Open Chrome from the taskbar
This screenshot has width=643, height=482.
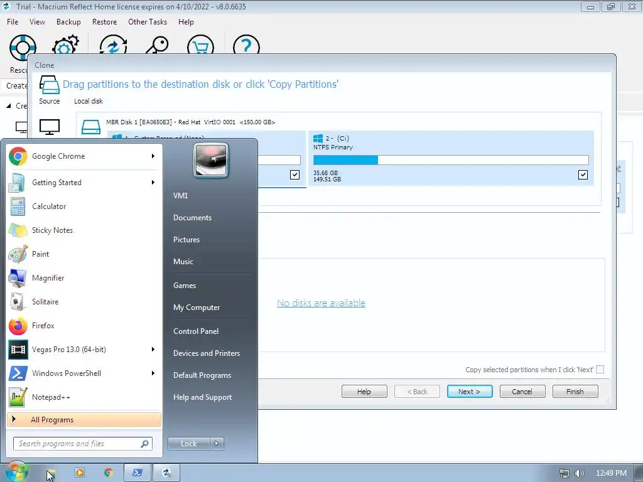click(x=109, y=473)
